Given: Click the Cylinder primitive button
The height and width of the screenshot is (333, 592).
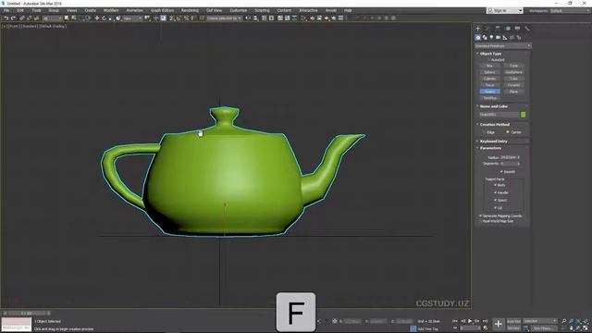Looking at the screenshot, I should [x=489, y=79].
